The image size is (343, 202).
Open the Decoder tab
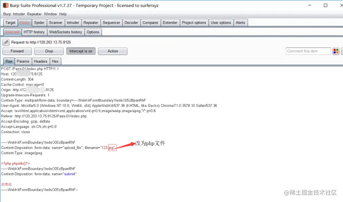click(131, 22)
